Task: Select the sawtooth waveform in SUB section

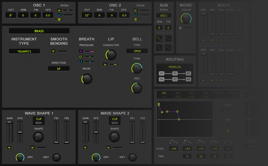Action: [x=168, y=39]
